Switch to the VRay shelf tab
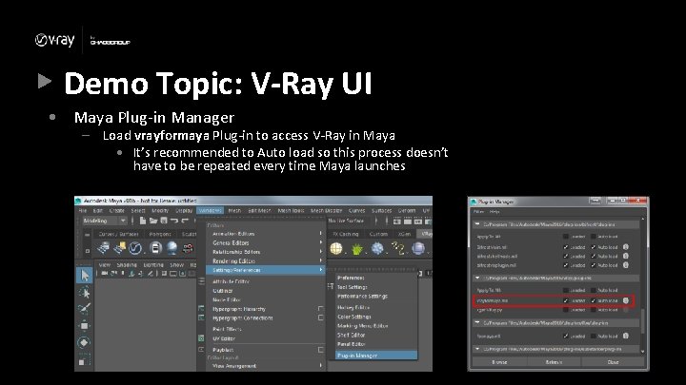The image size is (686, 385). (425, 234)
